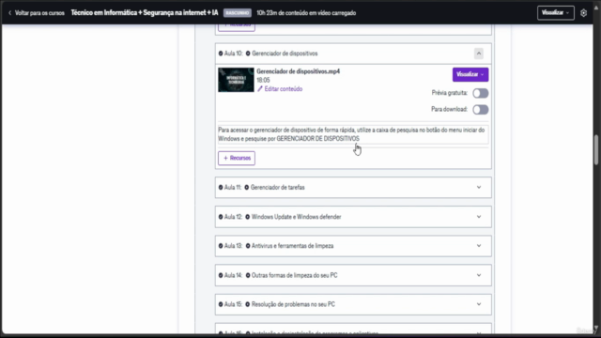Open the top-bar Visualizar dropdown

pos(555,13)
